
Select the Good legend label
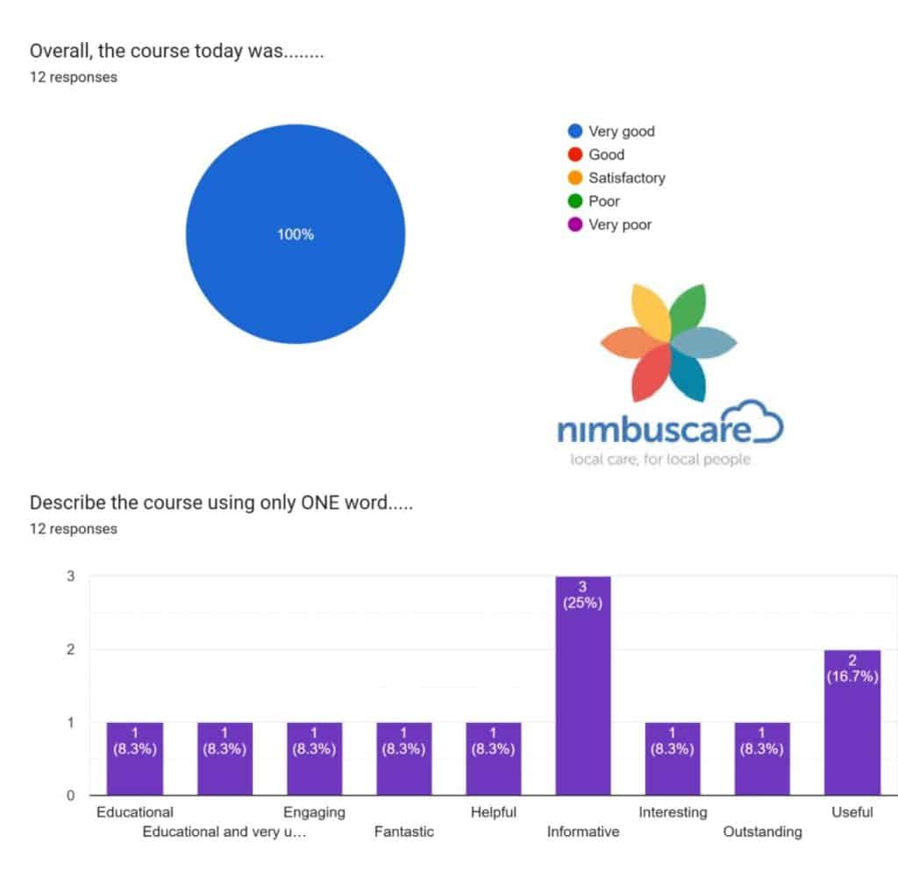607,154
